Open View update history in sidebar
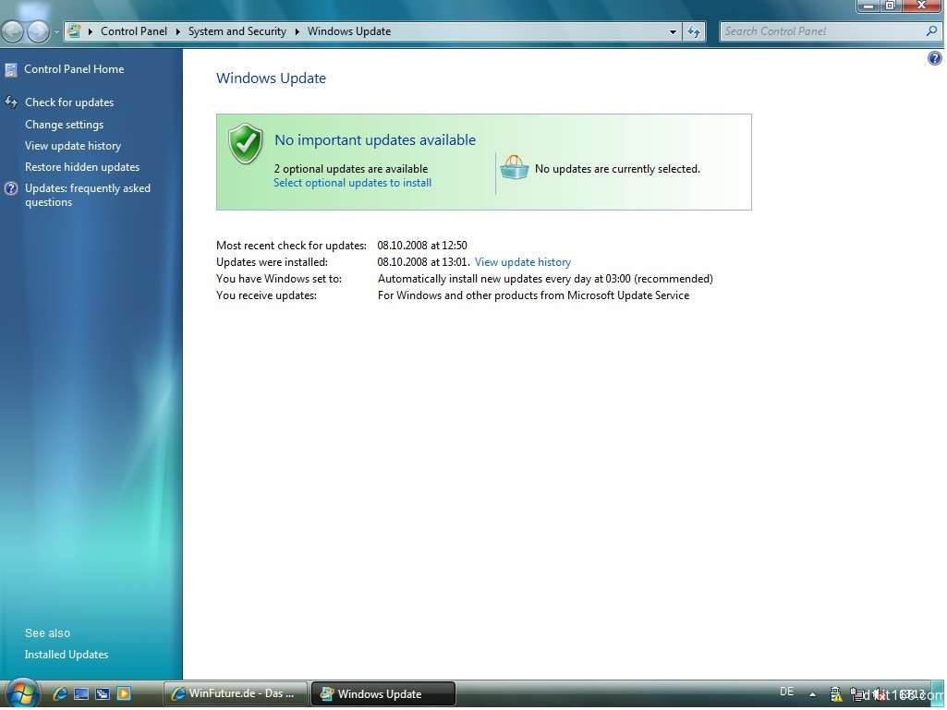This screenshot has width=947, height=710. [x=73, y=146]
